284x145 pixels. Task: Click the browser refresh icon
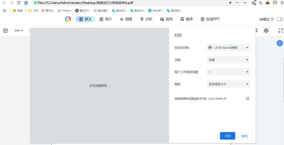[19, 3]
